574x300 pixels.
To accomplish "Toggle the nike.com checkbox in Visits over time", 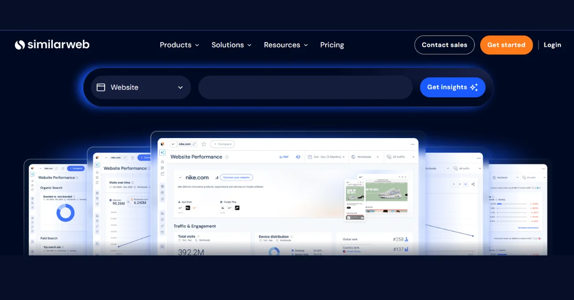I will point(110,200).
